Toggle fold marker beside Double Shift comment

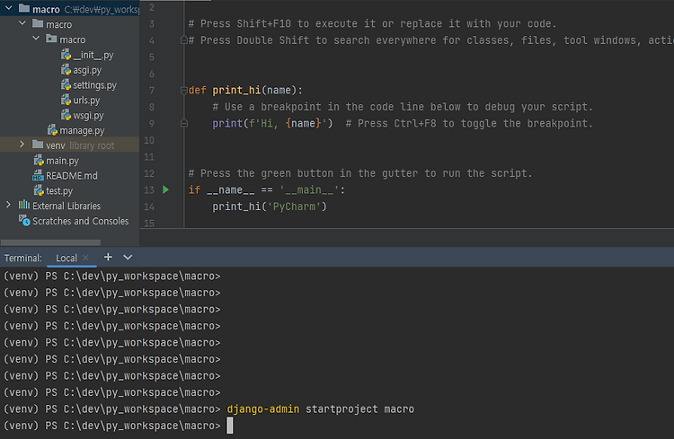pyautogui.click(x=184, y=40)
